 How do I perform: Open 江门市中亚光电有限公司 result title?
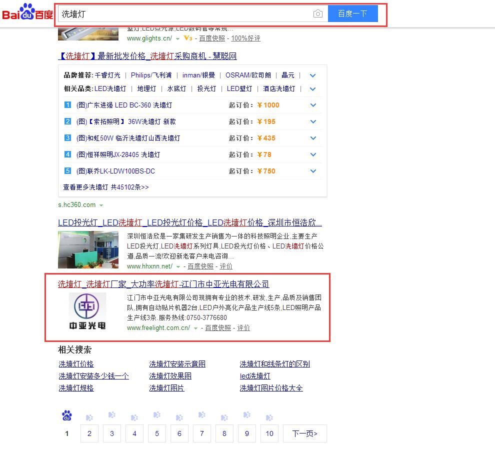163,284
